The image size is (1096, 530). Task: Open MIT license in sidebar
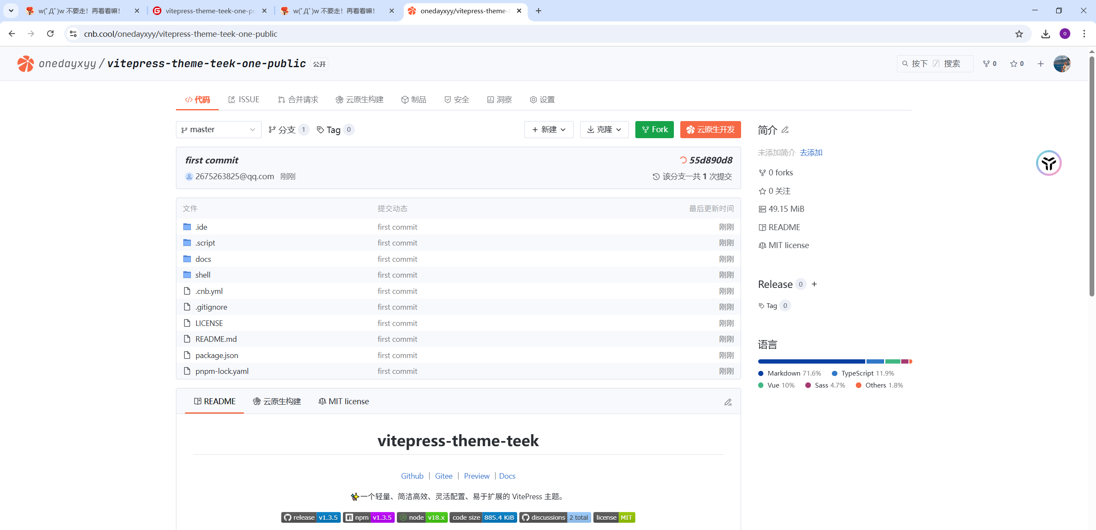[783, 246]
